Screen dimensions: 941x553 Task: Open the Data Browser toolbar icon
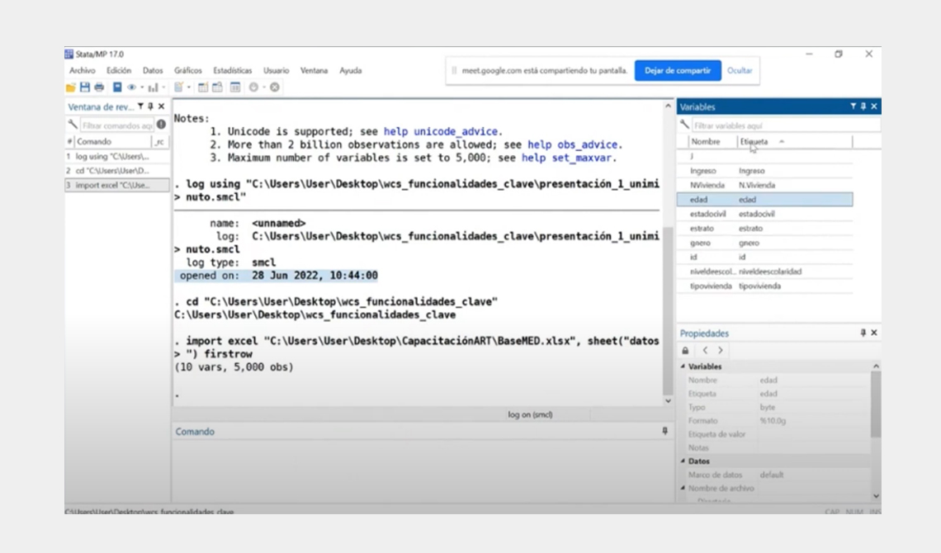click(x=217, y=87)
